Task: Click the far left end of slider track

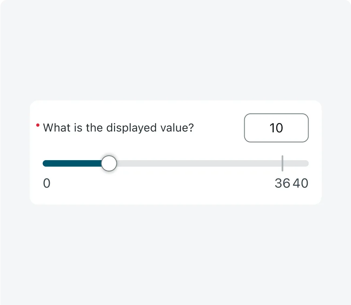Action: [44, 163]
